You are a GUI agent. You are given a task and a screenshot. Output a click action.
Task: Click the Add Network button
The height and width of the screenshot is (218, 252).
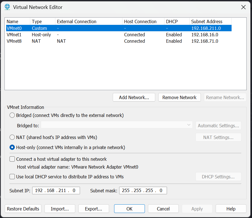(x=134, y=97)
